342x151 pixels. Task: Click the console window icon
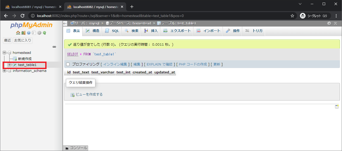[x=67, y=148]
